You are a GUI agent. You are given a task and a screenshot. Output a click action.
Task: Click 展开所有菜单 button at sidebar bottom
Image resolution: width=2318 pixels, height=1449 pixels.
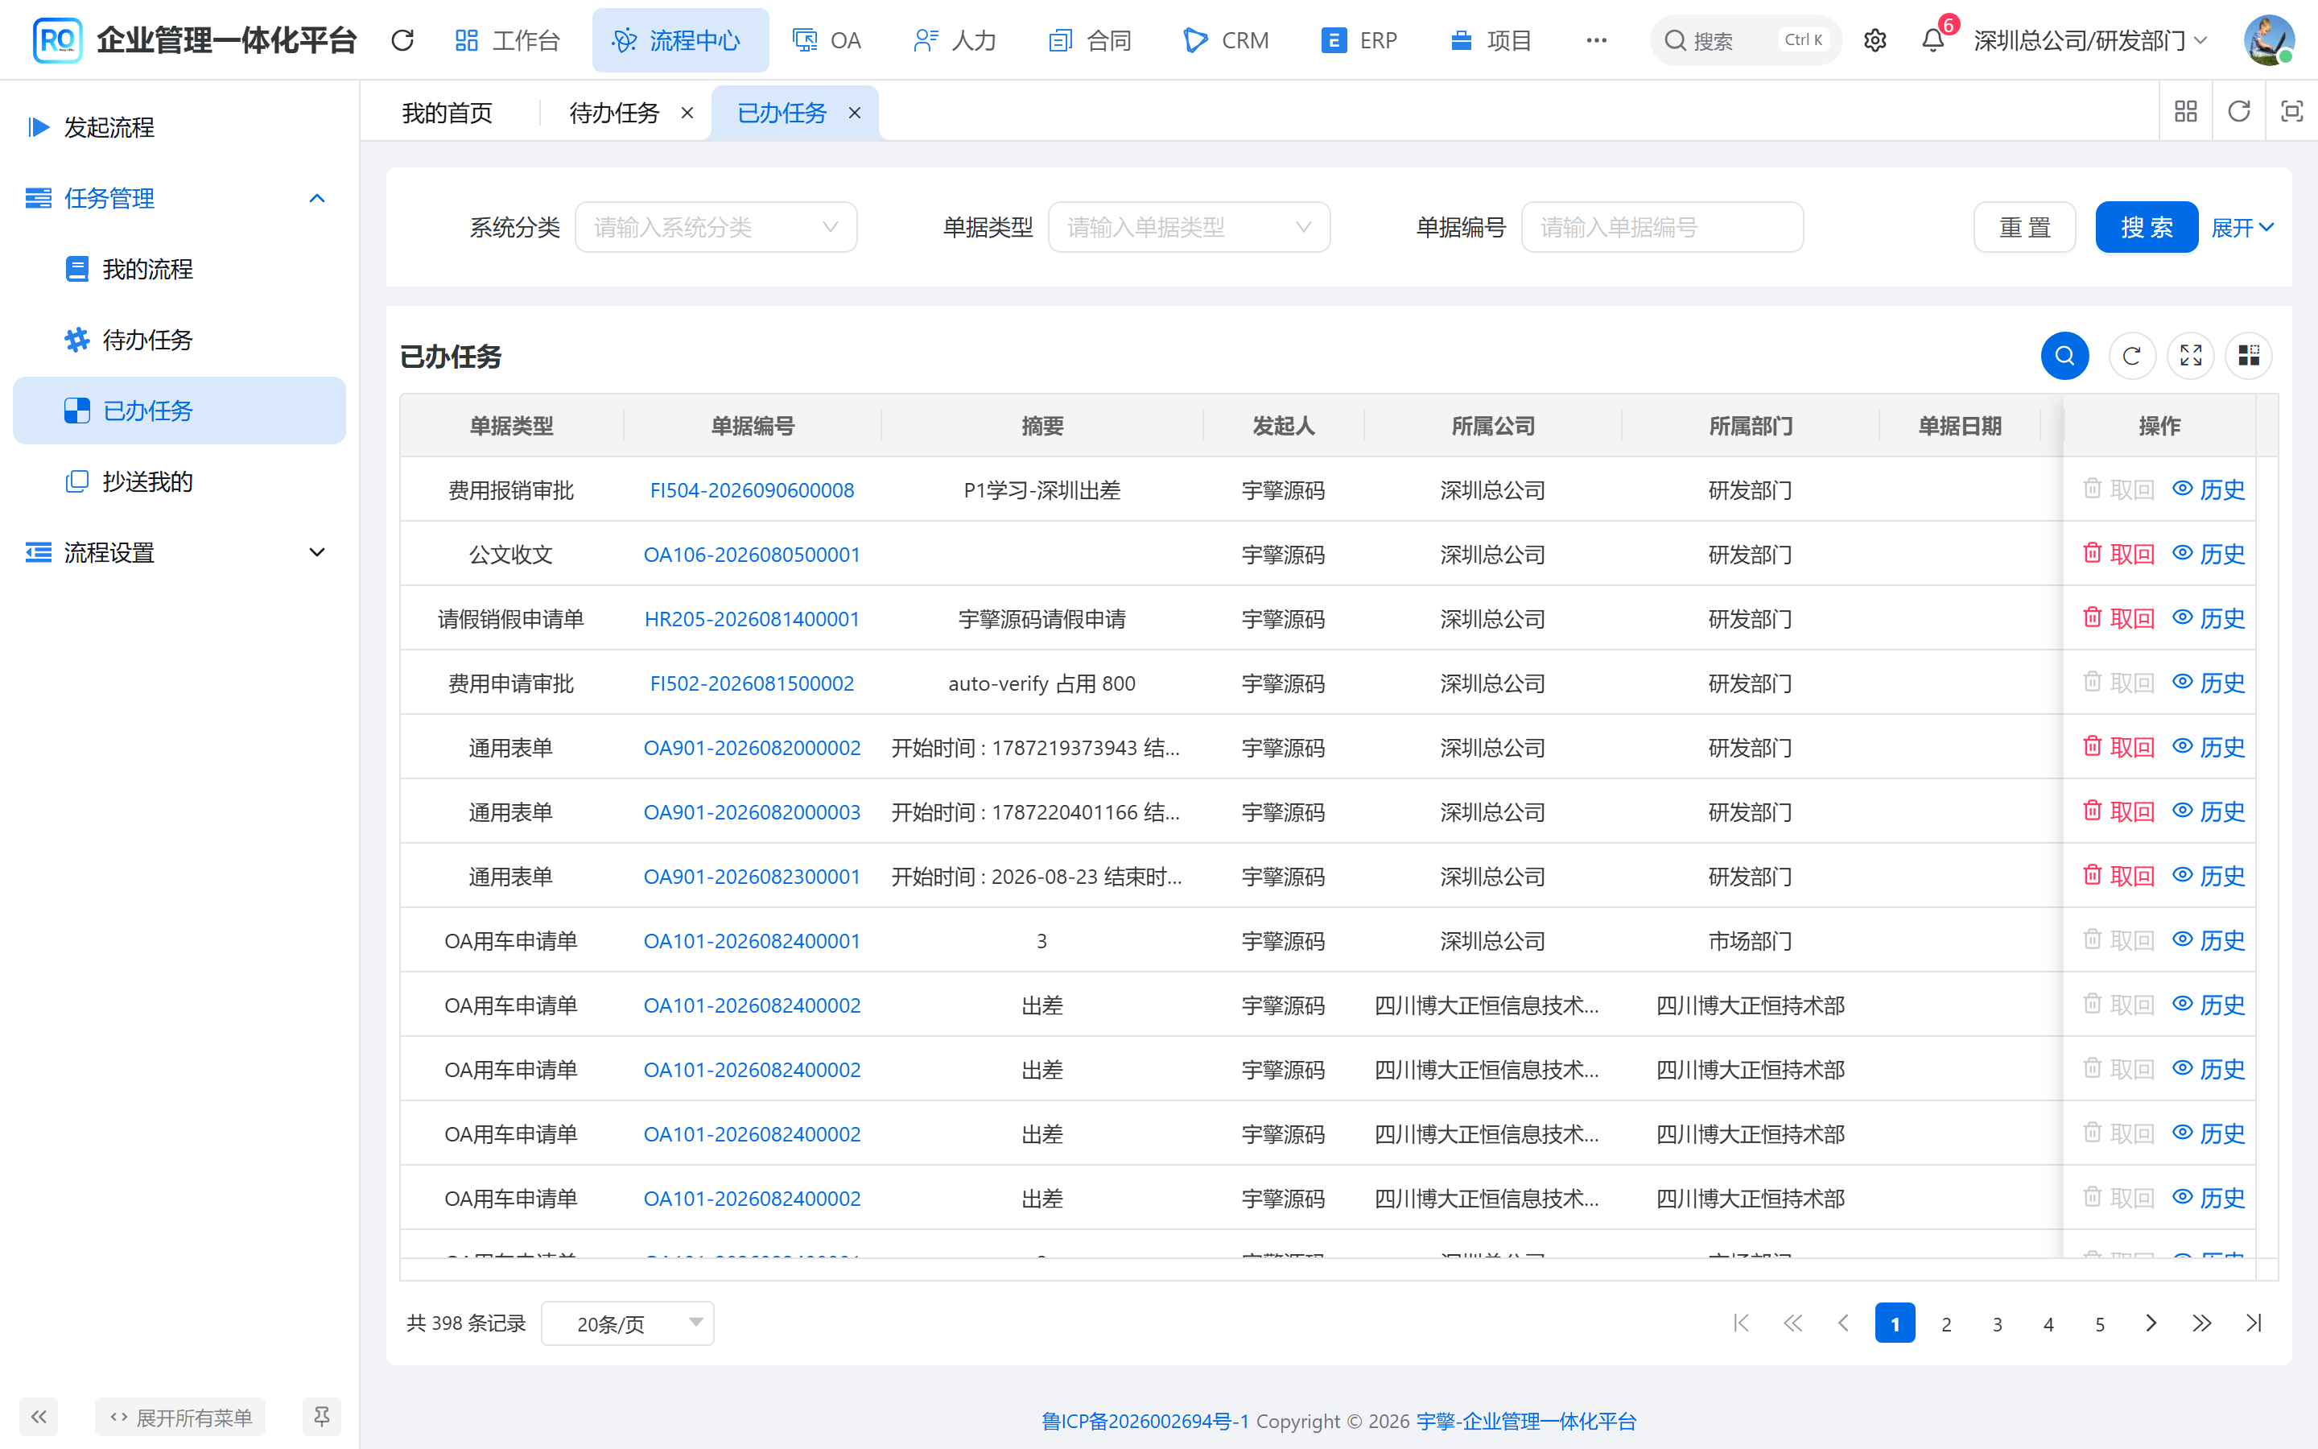pyautogui.click(x=180, y=1417)
